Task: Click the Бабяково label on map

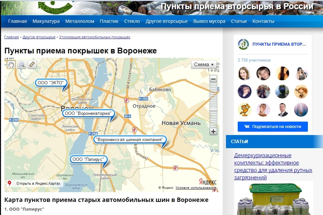Action: [x=160, y=89]
